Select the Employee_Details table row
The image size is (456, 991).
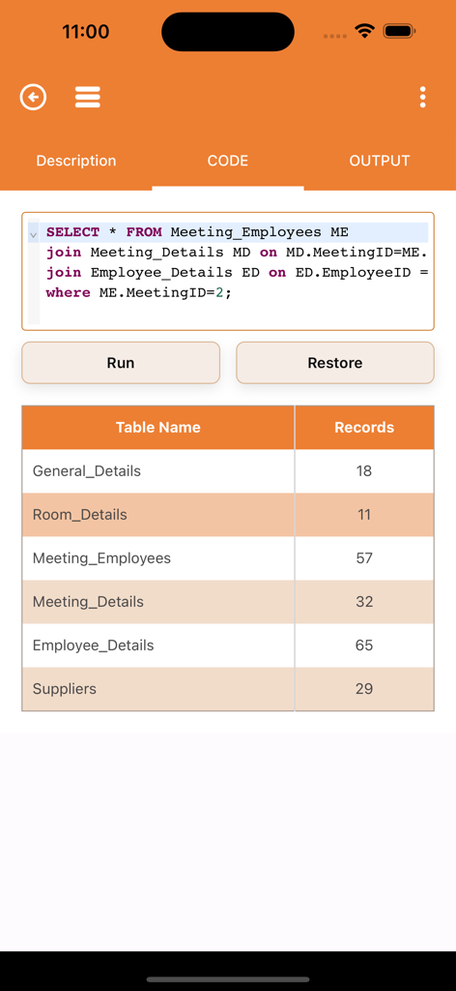(x=228, y=646)
